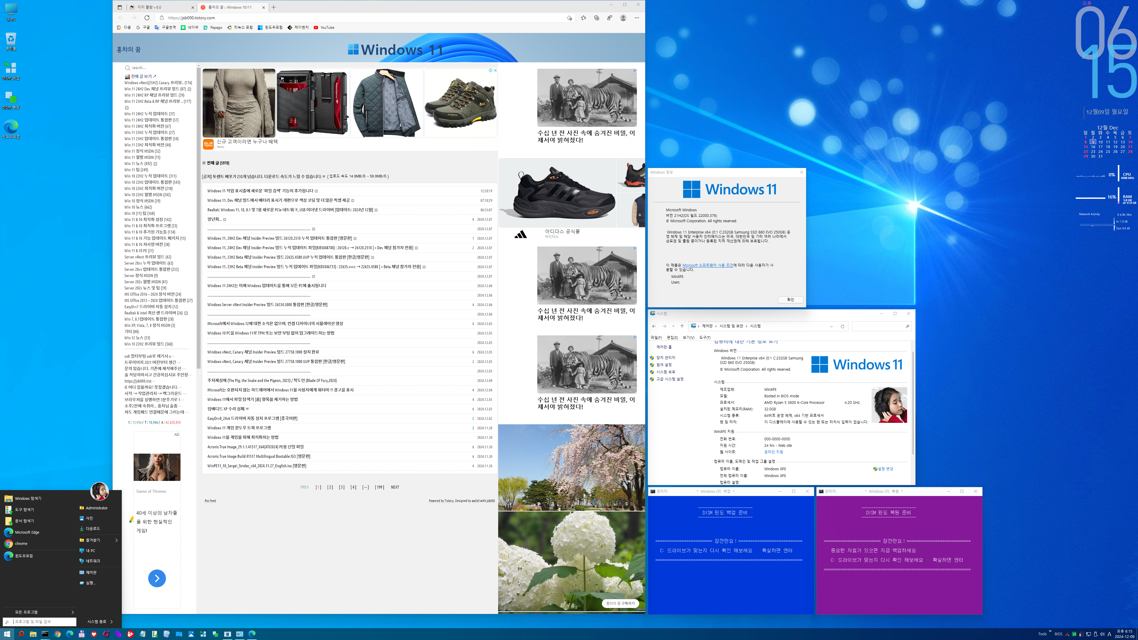Add this page to favorites icon
The width and height of the screenshot is (1138, 640).
569,18
